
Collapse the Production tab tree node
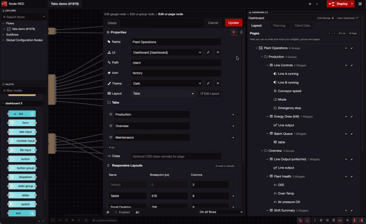click(x=262, y=57)
